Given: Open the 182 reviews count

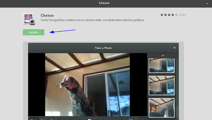Looking at the screenshot, I should click(x=182, y=15).
